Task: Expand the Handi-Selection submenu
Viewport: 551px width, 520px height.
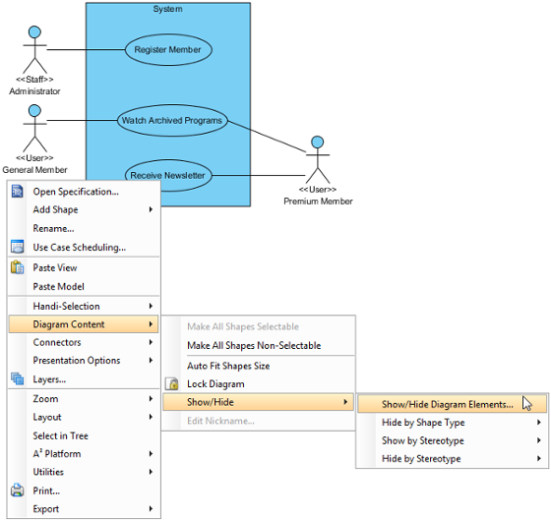Action: [x=84, y=306]
